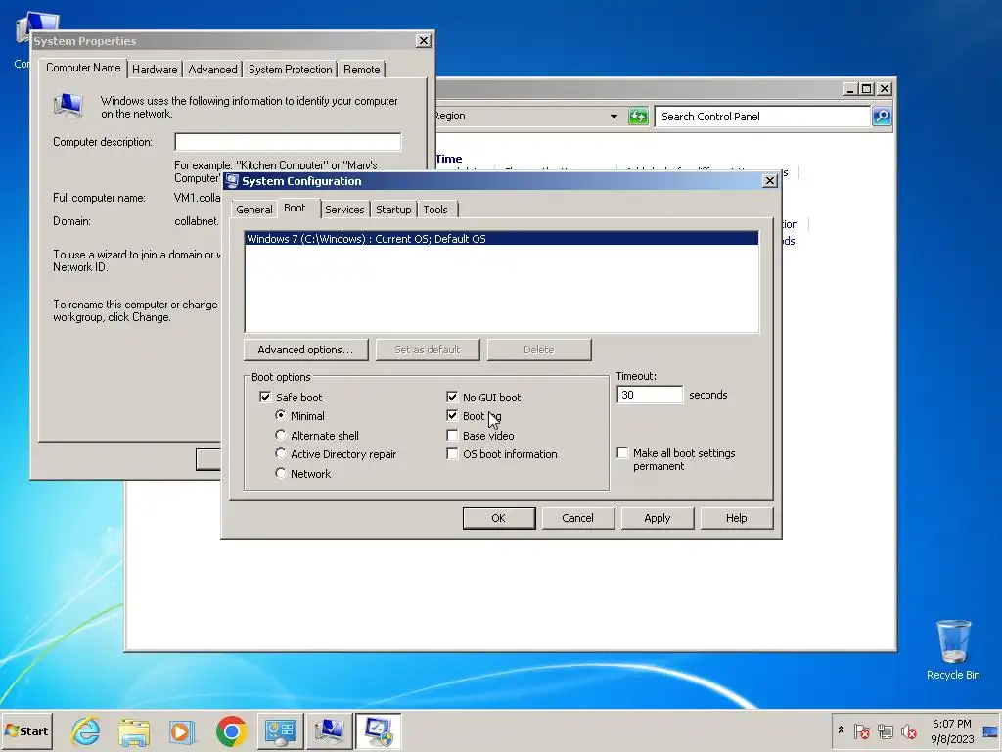Close the System Configuration dialog

point(770,181)
